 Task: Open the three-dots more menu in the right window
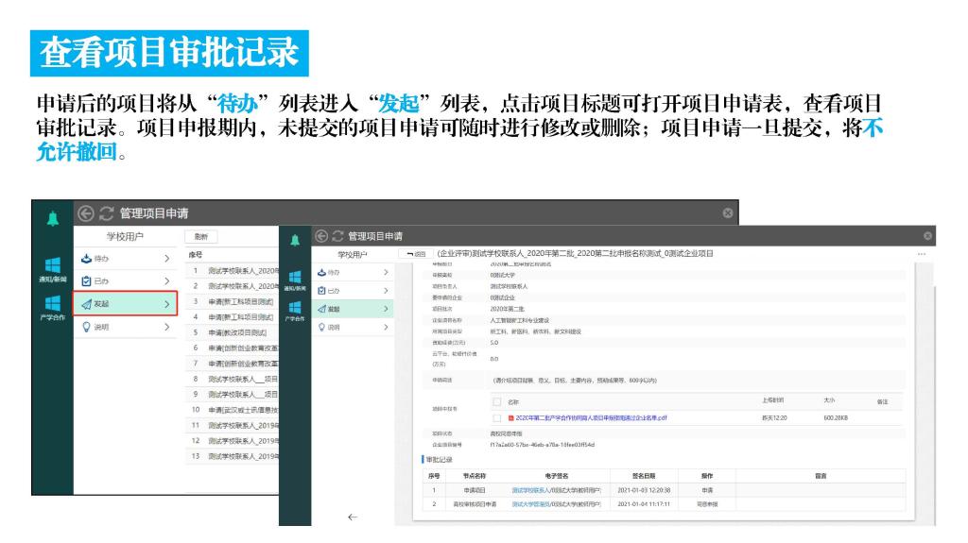pos(921,254)
